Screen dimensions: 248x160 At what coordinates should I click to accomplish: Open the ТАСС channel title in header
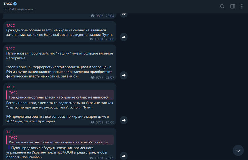[x=8, y=3]
